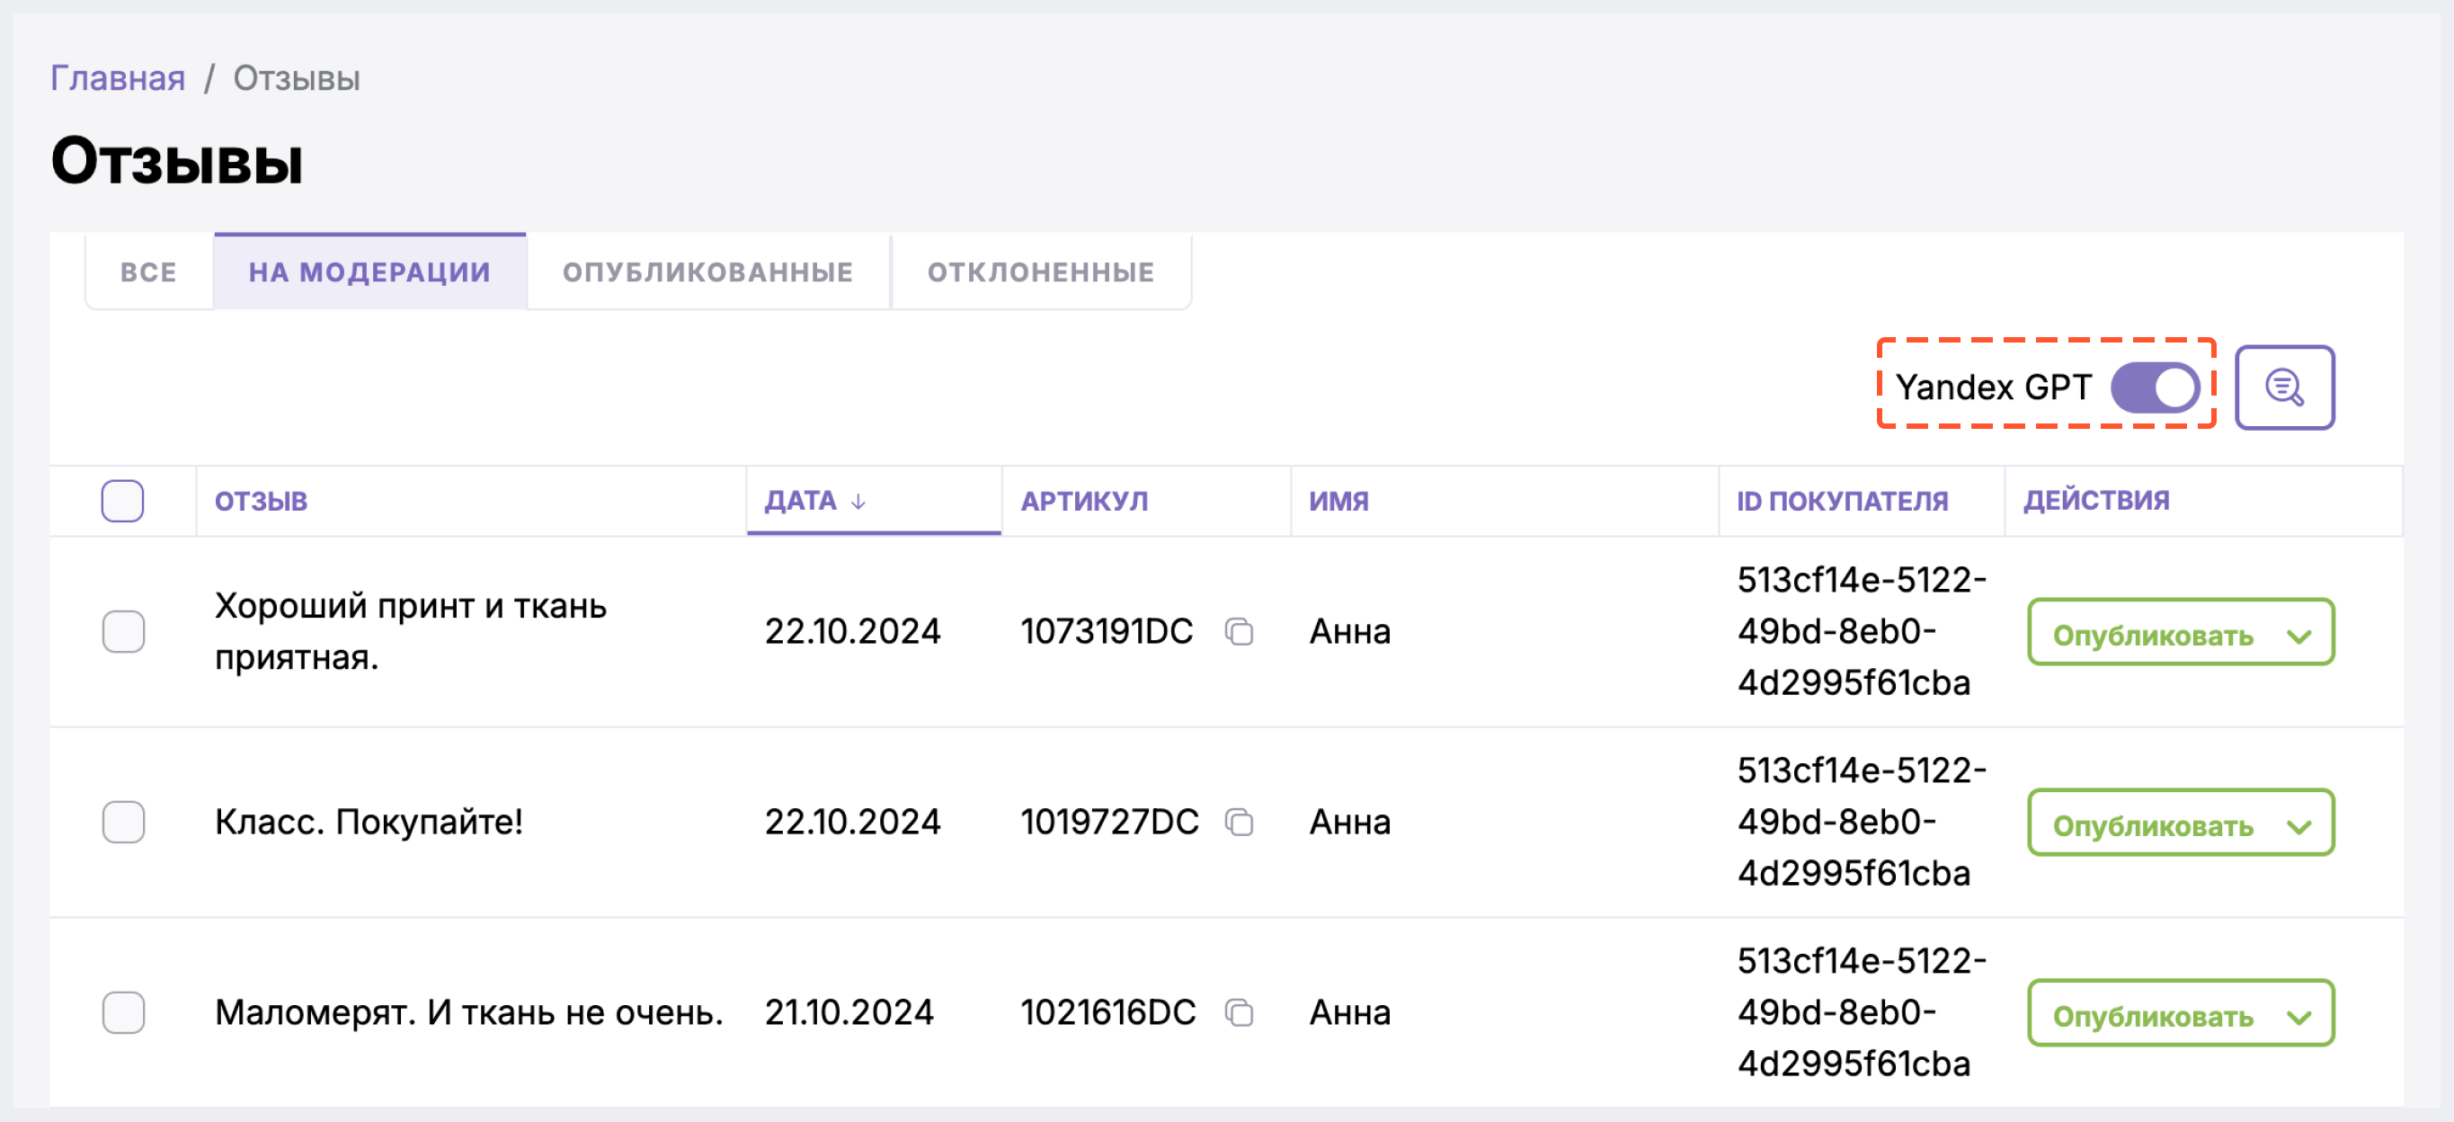The height and width of the screenshot is (1122, 2454).
Task: Click name Анна in article 1021616DC row
Action: pos(1350,1012)
